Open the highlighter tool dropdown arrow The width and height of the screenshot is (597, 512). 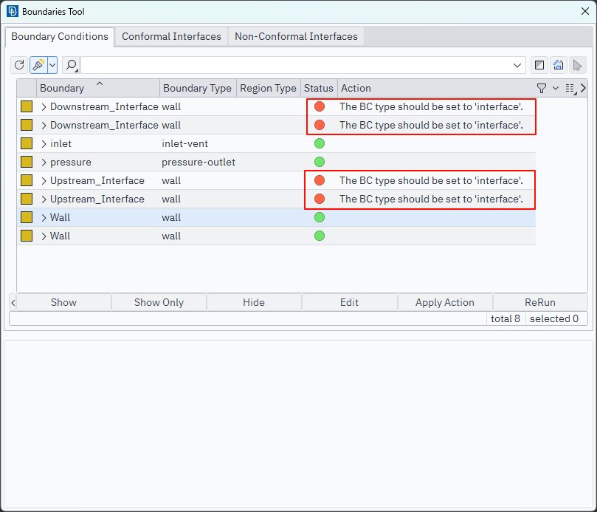[52, 65]
